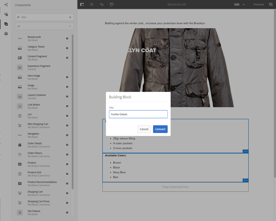Open the emulator device icon
The height and width of the screenshot is (221, 276).
[112, 4]
